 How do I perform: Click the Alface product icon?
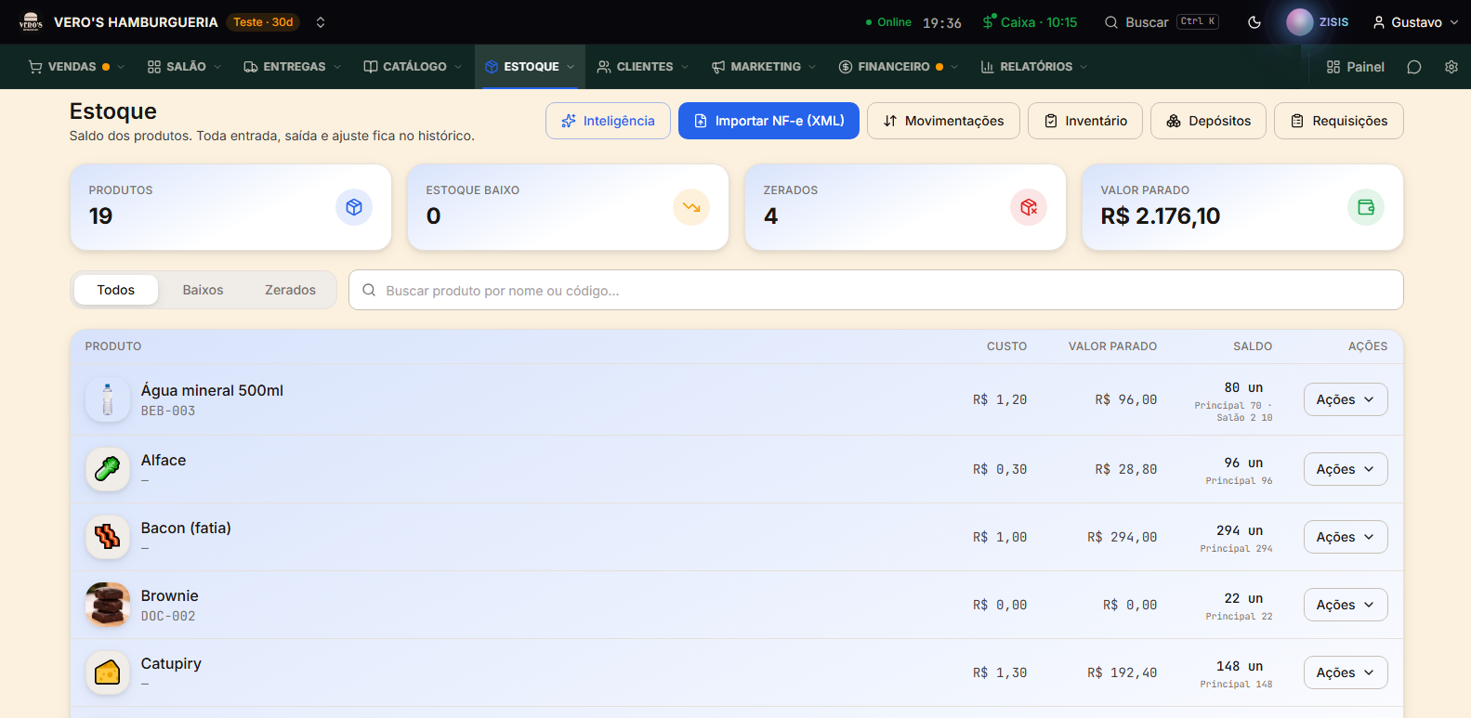tap(108, 469)
